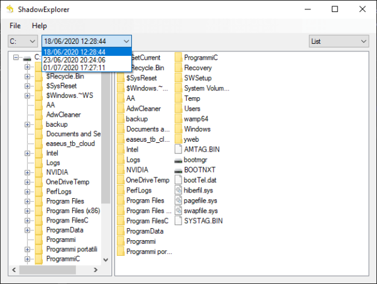Click the AMTAG.BIN file icon
Screen dimensions: 377x284
tap(178, 149)
